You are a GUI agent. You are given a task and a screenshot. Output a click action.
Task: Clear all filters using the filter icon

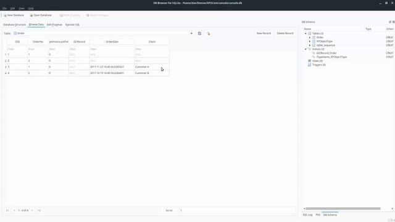click(x=209, y=33)
